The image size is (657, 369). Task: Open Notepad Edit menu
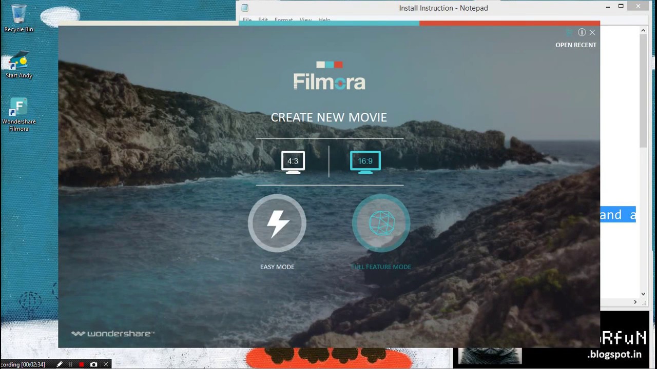tap(263, 20)
